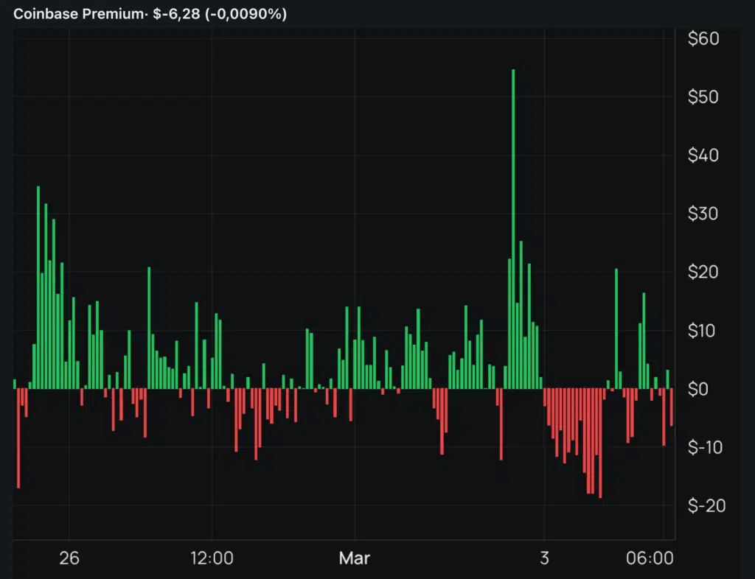Select the $0 baseline axis label
This screenshot has width=755, height=579.
coord(699,388)
